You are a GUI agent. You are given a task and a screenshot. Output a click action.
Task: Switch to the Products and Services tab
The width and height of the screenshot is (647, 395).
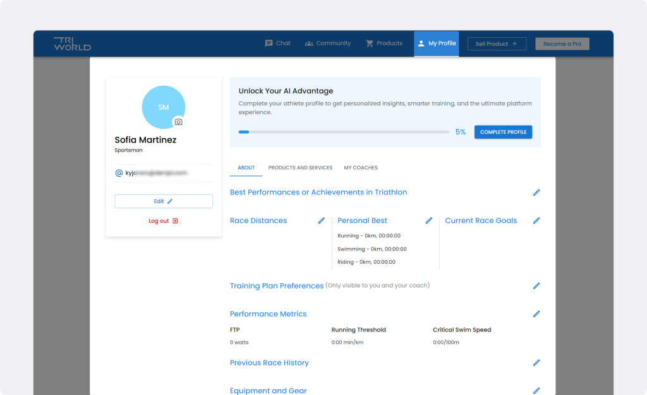(x=300, y=168)
